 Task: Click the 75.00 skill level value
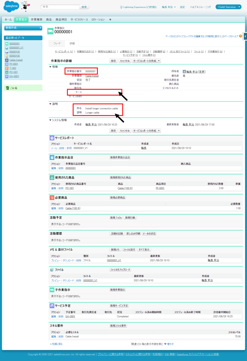click(237, 337)
